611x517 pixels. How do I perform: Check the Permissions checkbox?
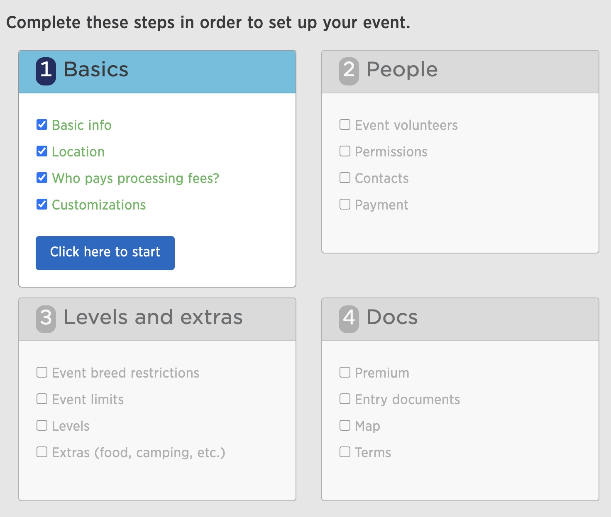click(345, 151)
